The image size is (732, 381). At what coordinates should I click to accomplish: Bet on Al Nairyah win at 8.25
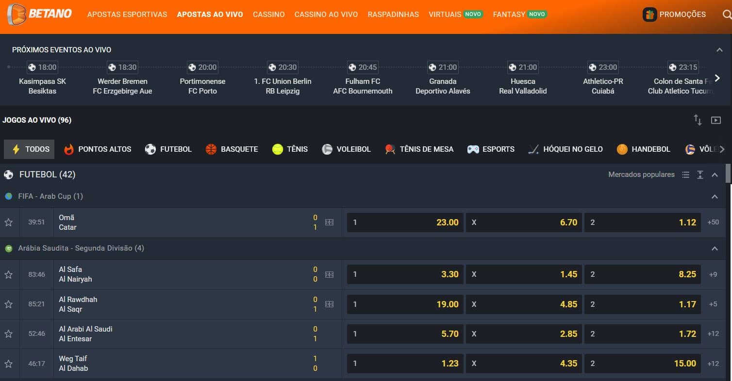[x=643, y=274]
